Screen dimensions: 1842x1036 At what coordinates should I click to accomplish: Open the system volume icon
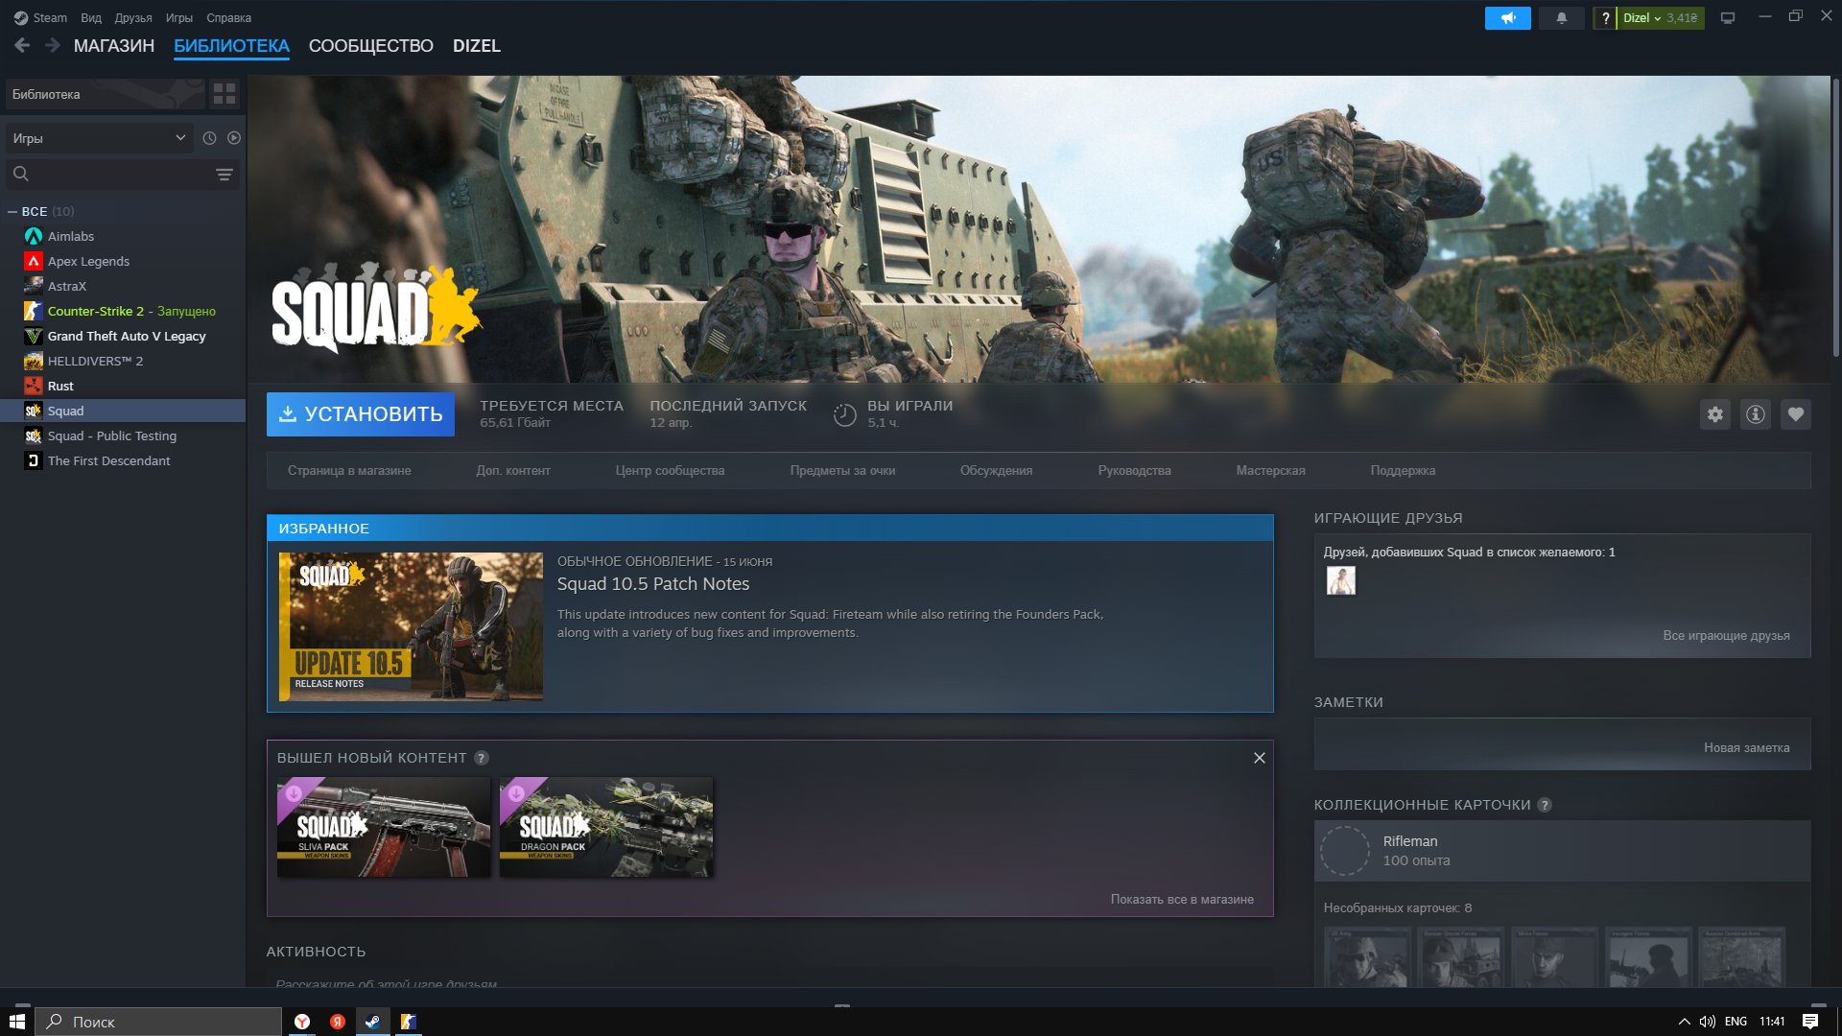click(x=1708, y=1022)
